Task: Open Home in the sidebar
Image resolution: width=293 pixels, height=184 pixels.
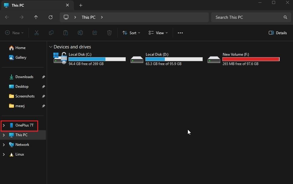Action: coord(17,48)
